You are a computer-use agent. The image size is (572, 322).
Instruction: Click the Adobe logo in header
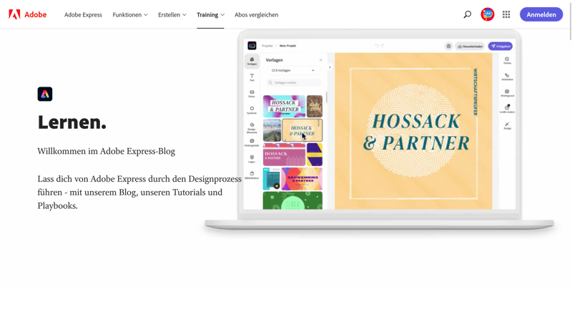(27, 14)
